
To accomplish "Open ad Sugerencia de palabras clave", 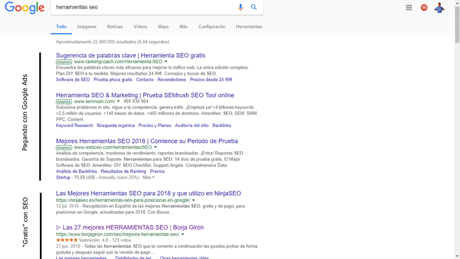I will coord(131,55).
